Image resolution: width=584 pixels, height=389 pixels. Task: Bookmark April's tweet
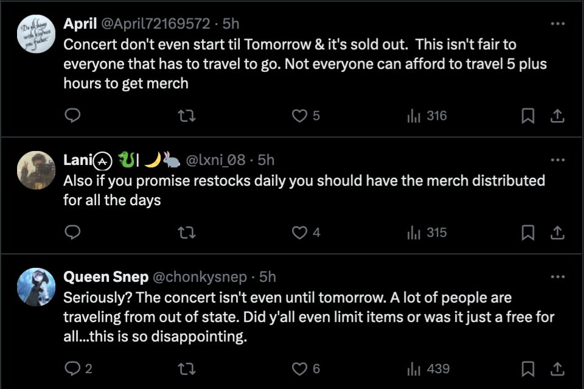(x=528, y=116)
